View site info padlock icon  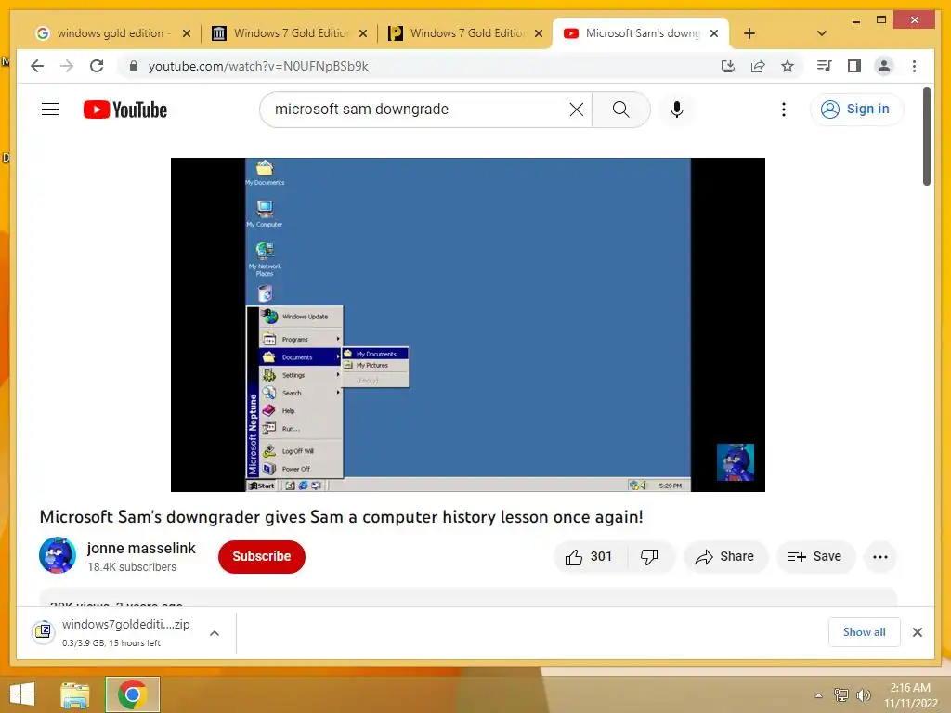pyautogui.click(x=134, y=66)
